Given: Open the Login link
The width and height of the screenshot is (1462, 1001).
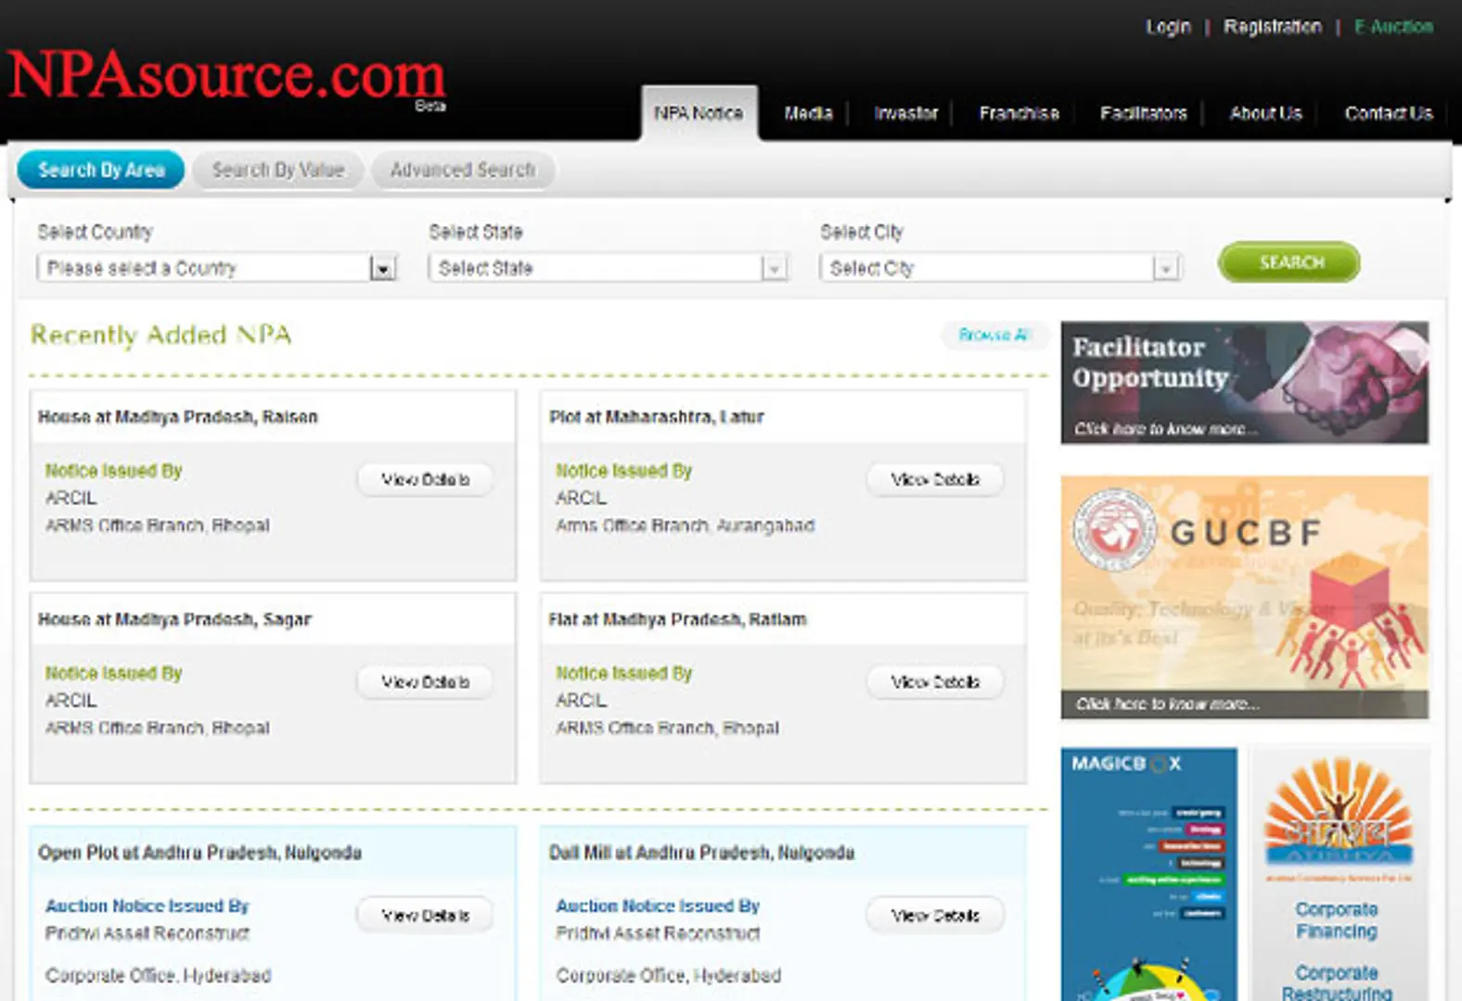Looking at the screenshot, I should tap(1168, 27).
